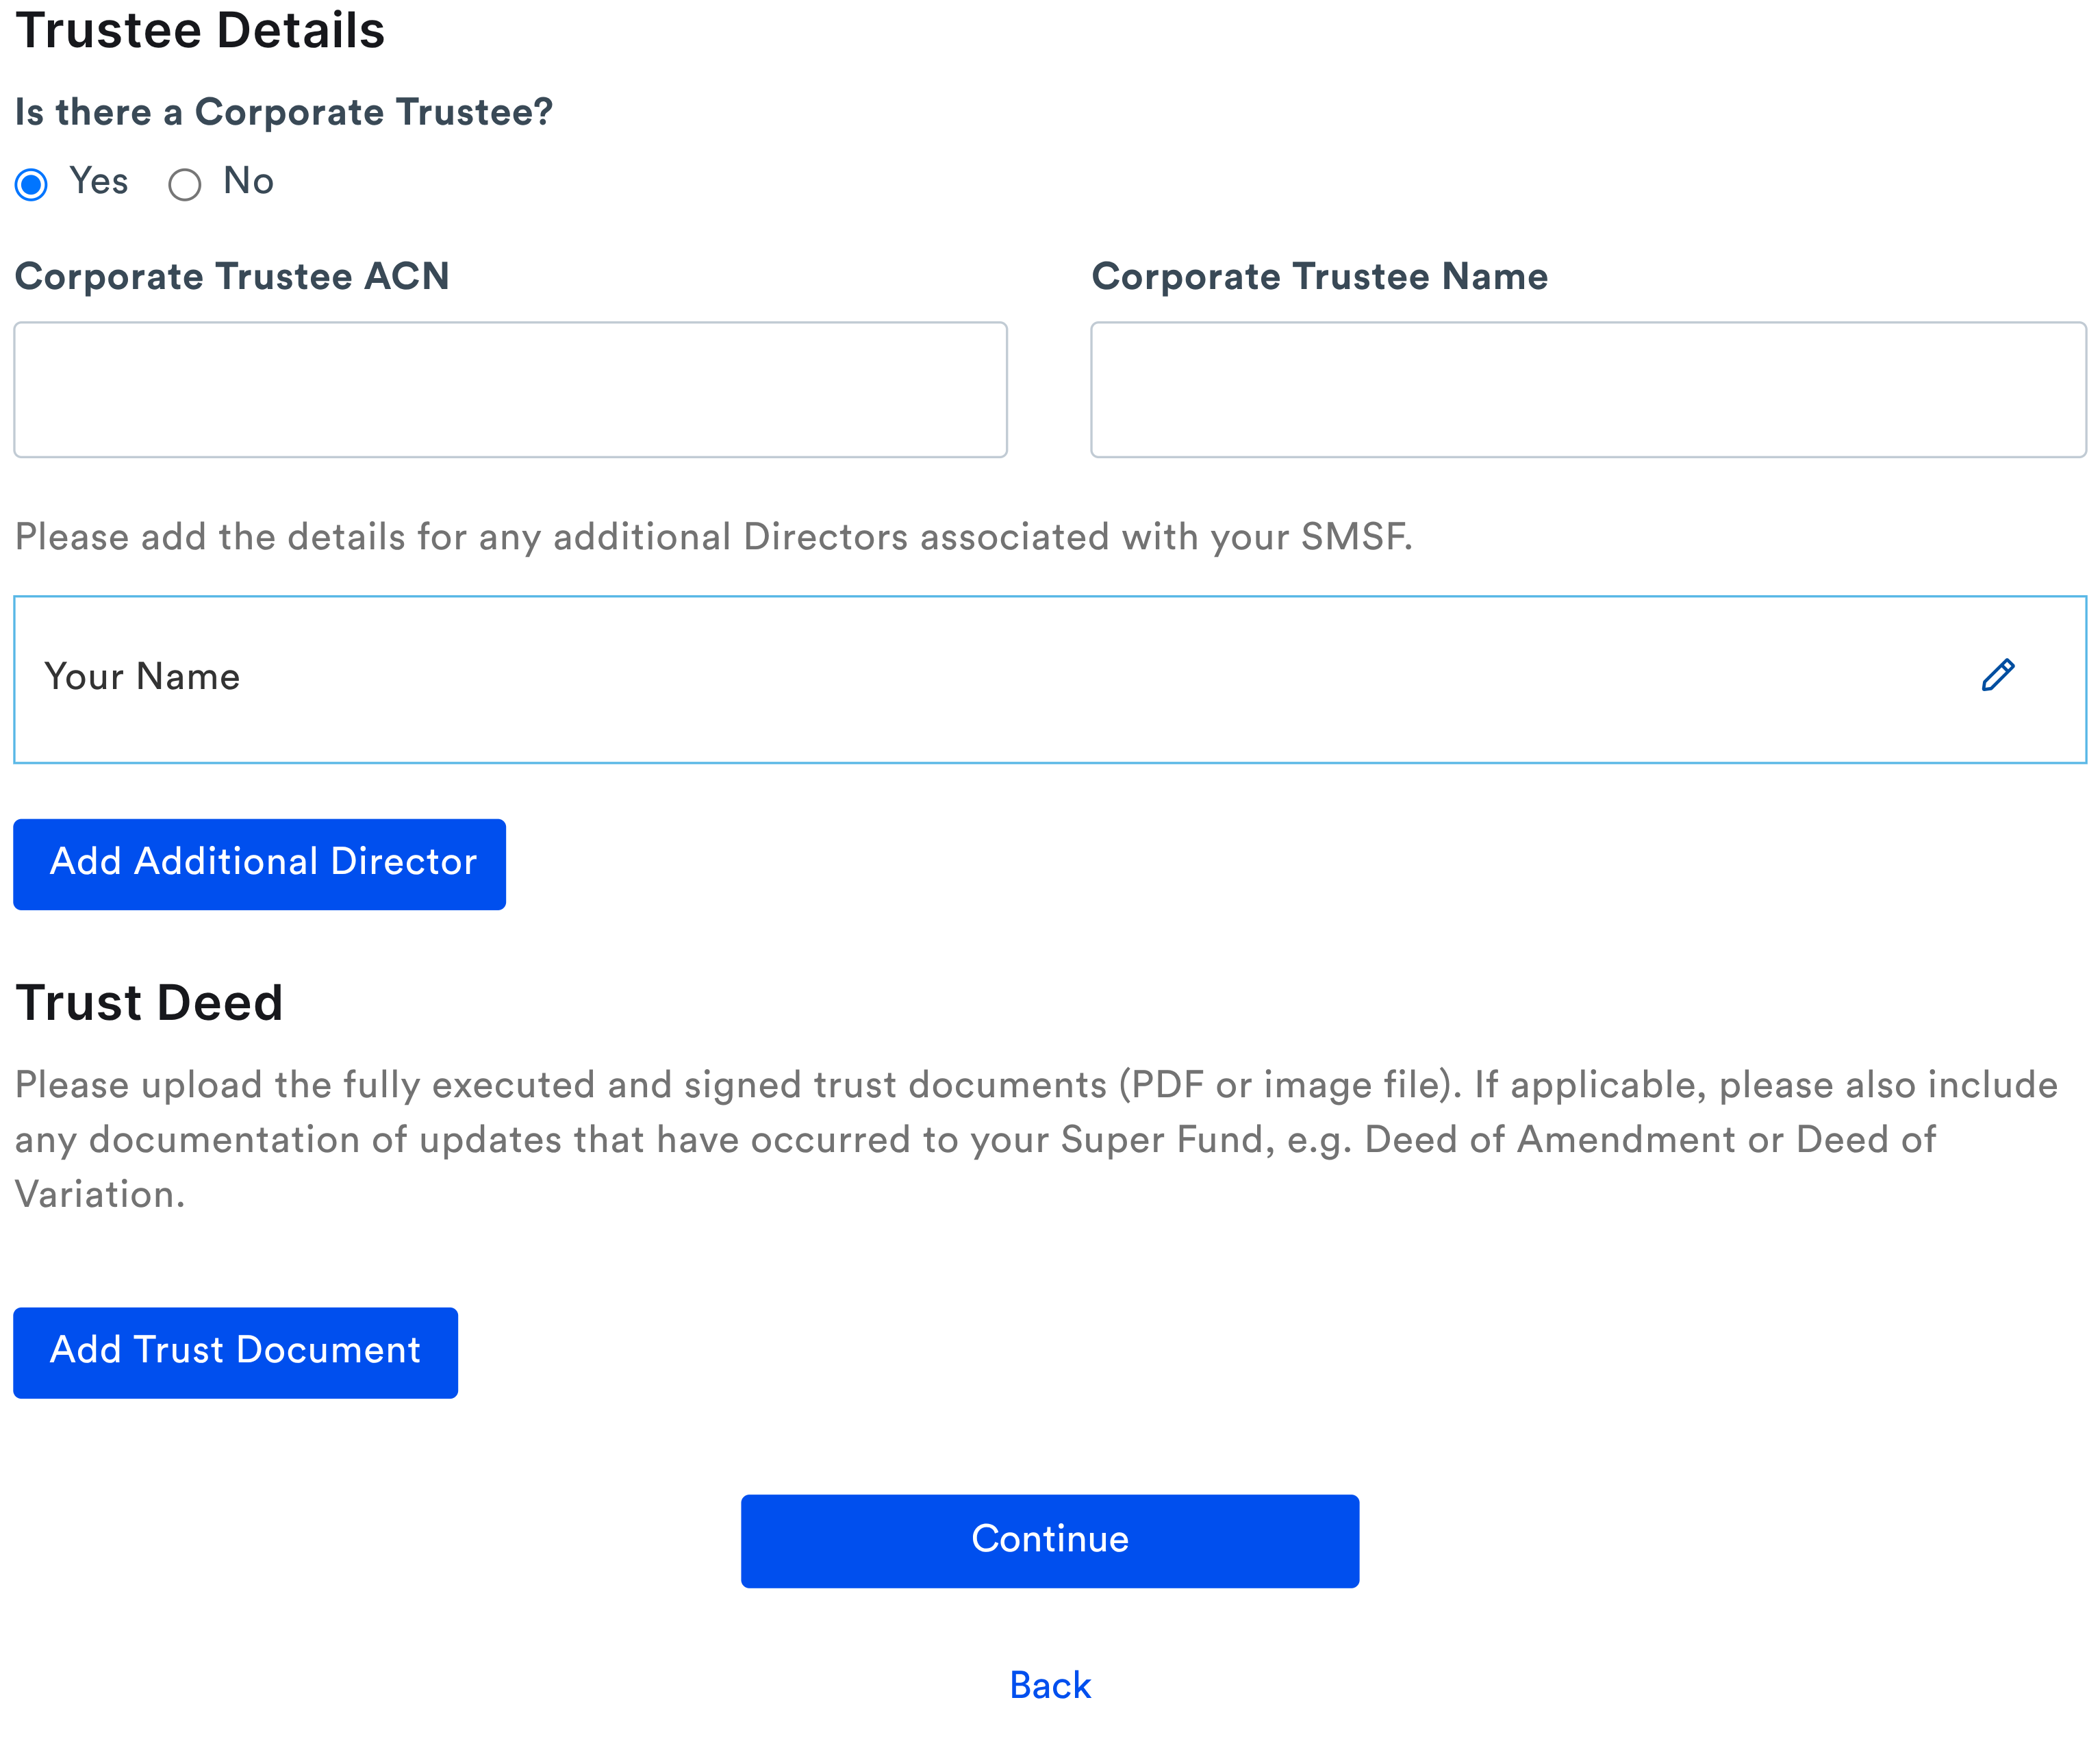This screenshot has height=1737, width=2100.
Task: Click the Trustee Details heading
Action: [x=200, y=30]
